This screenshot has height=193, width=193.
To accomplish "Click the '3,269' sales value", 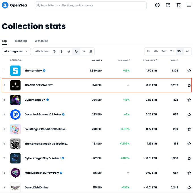I will coord(175,85).
